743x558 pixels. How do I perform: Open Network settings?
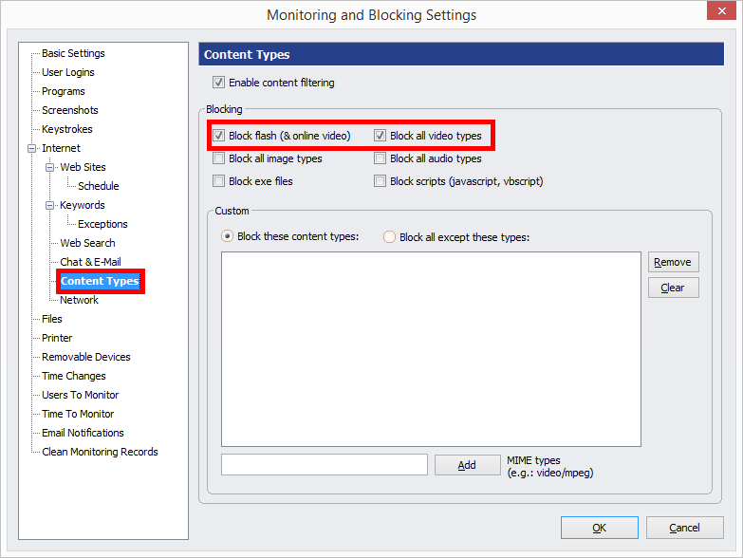click(79, 300)
